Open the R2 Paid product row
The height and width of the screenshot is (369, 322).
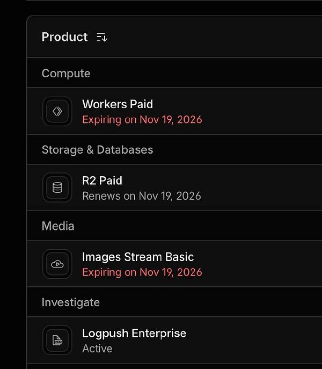(x=174, y=187)
